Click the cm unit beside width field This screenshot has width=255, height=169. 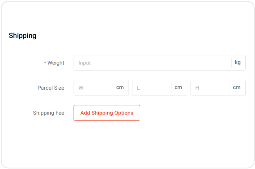pos(120,88)
